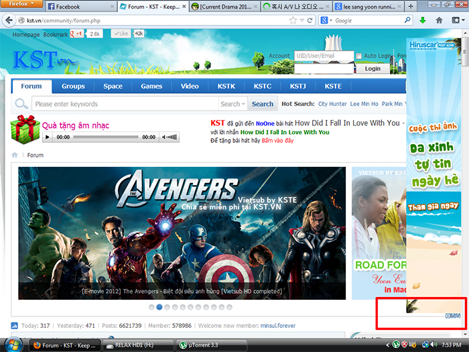Seek in the audio progress bar
Screen dimensions: 469x352
[106, 137]
